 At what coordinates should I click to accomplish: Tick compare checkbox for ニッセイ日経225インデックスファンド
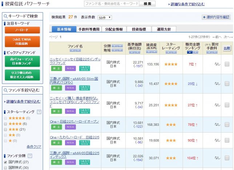click(227, 64)
